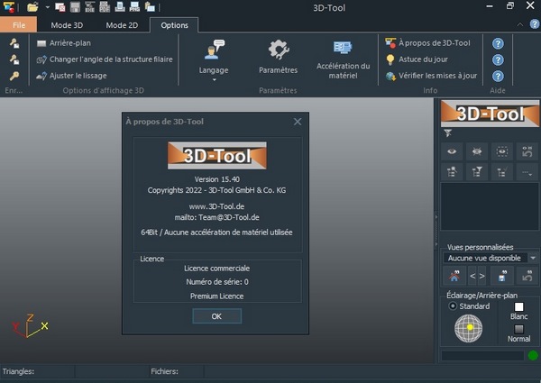Select the Standard lighting radio button
541x383 pixels.
(453, 306)
